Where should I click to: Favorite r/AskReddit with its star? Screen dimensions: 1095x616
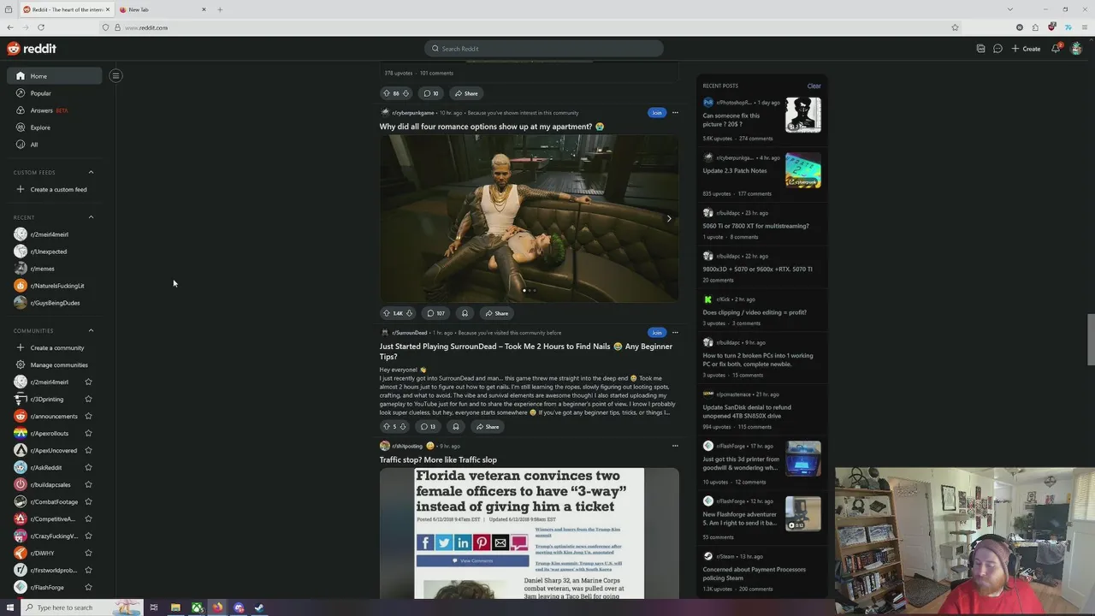(88, 467)
